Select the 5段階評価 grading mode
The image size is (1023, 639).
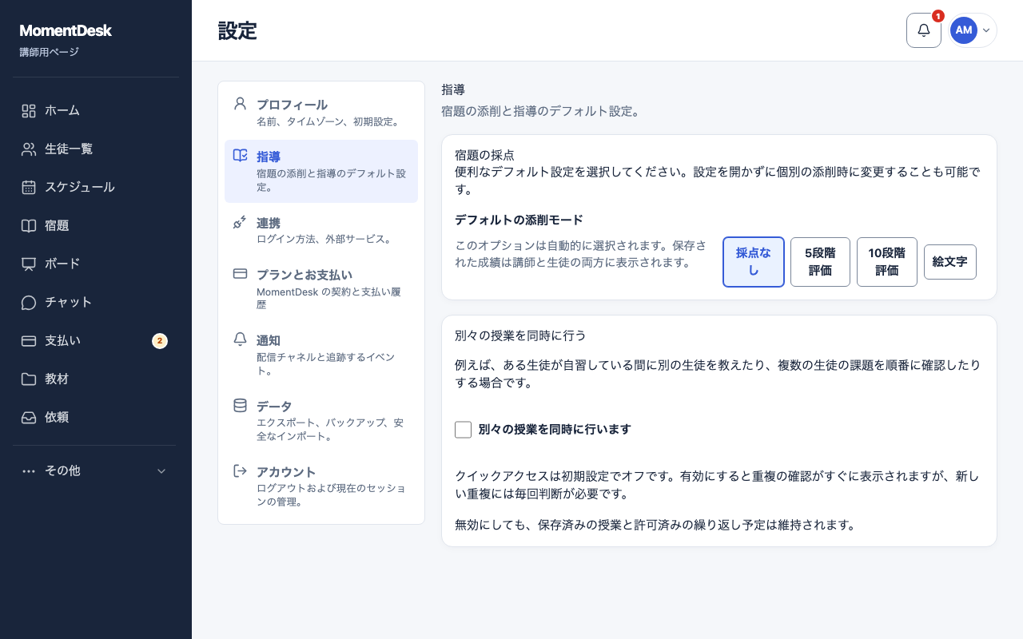coord(820,262)
